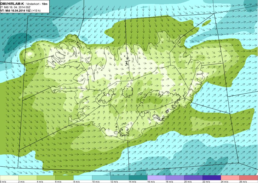The image size is (258, 183).
Task: Click the 18–20 m/s purple legend swatch
Action: point(175,178)
